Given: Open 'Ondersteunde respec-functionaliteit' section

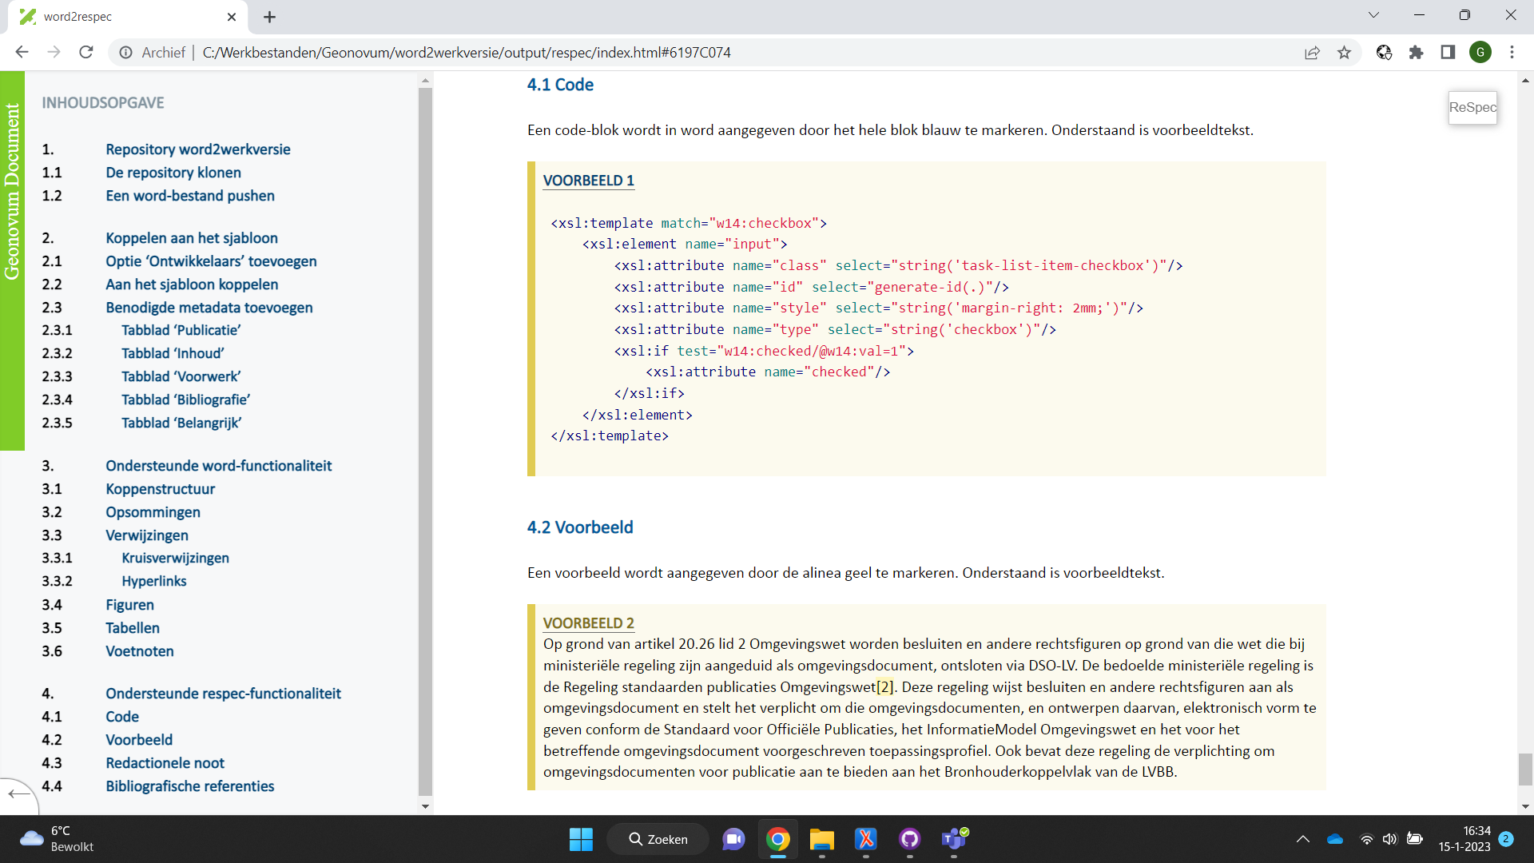Looking at the screenshot, I should coord(224,694).
